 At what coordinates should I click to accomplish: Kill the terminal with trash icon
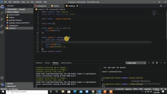157,63
